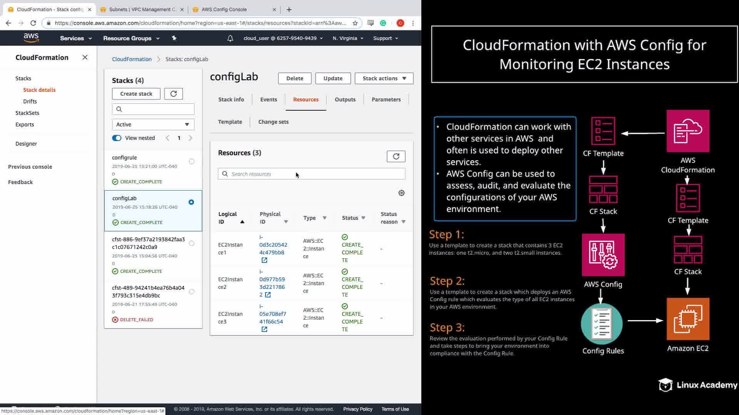This screenshot has height=415, width=739.
Task: Go to next page of stacks
Action: click(191, 138)
